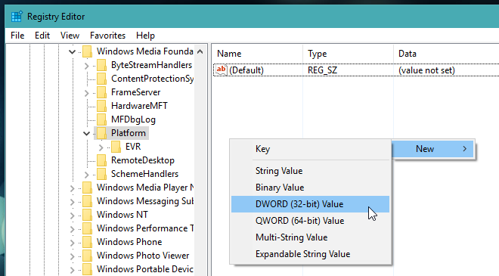499x276 pixels.
Task: Select the (Default) value name
Action: 246,70
